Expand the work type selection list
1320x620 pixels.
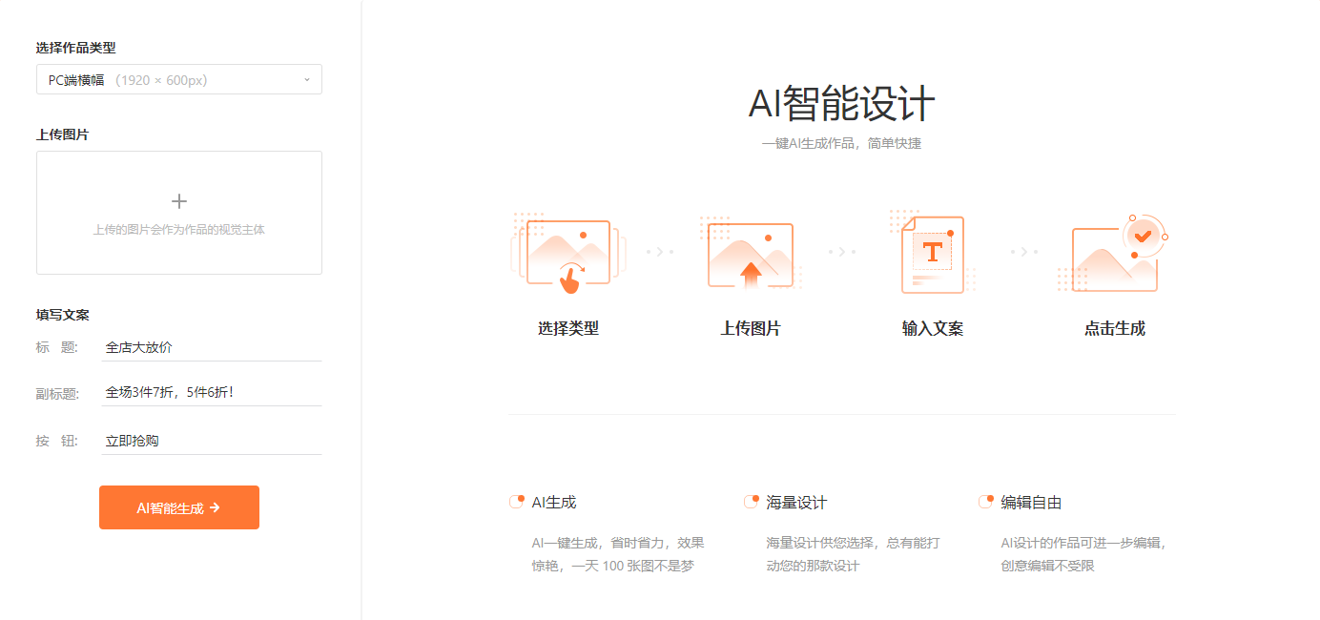point(305,79)
